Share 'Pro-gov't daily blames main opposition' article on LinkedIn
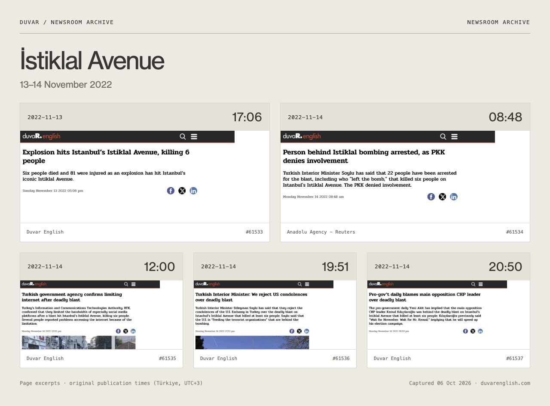The height and width of the screenshot is (406, 550). pos(480,331)
